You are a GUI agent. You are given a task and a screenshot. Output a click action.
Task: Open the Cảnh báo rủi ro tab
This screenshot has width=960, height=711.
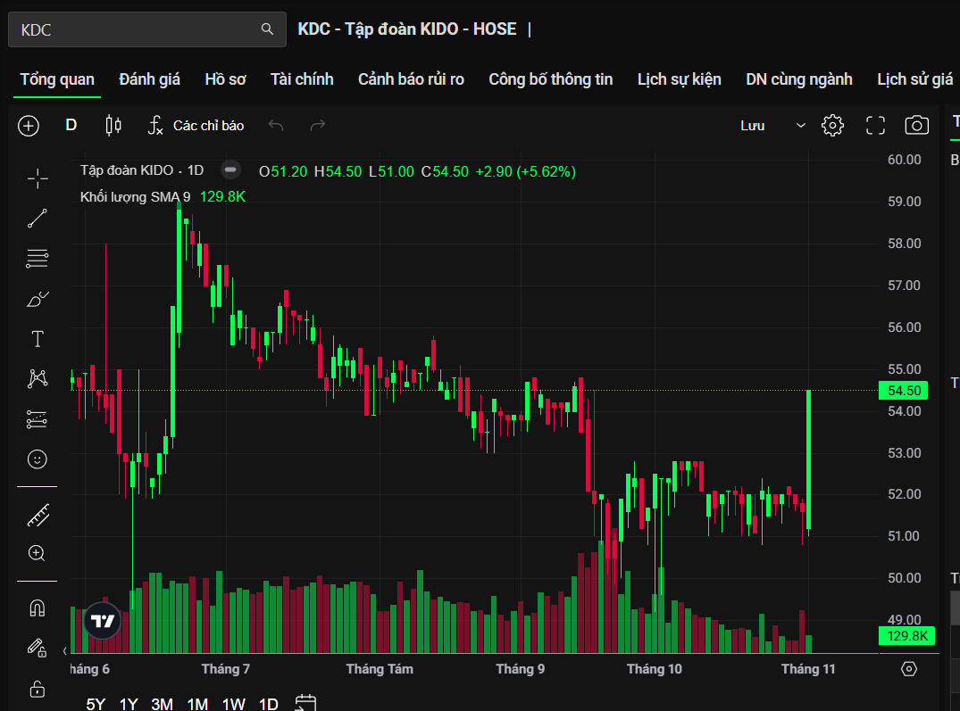411,79
